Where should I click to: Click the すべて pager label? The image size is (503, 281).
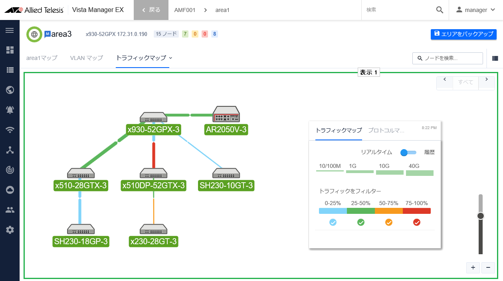(465, 82)
